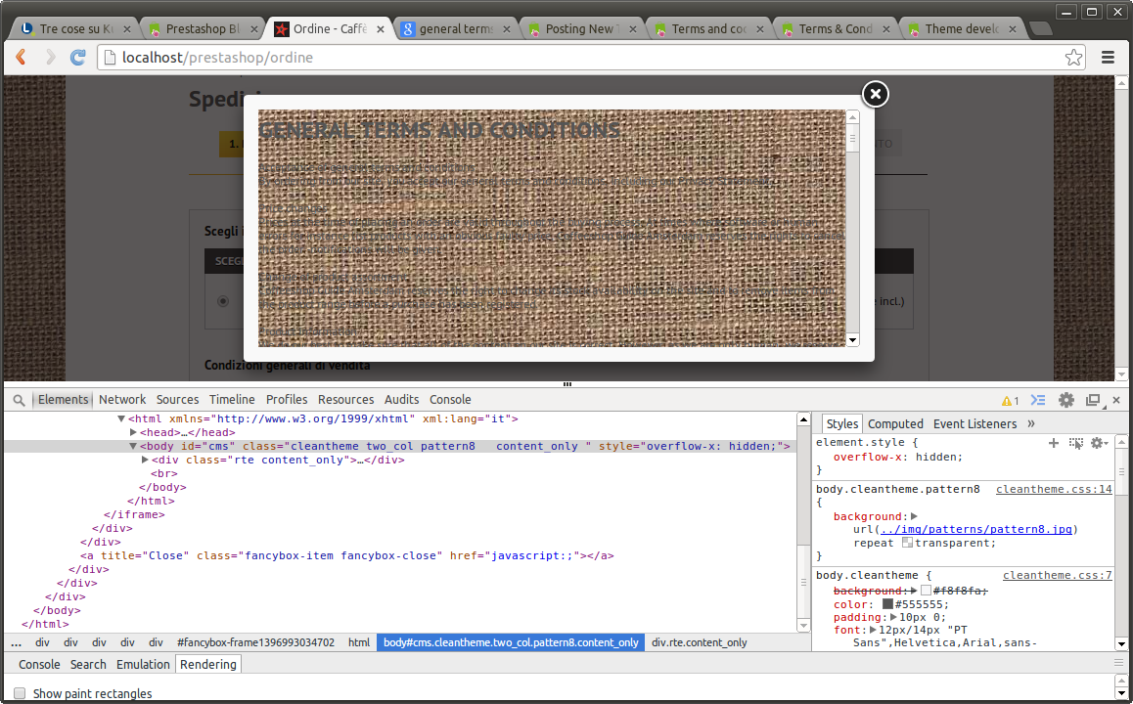Open the Emulation drawer tab
This screenshot has height=704, width=1133.
point(143,664)
